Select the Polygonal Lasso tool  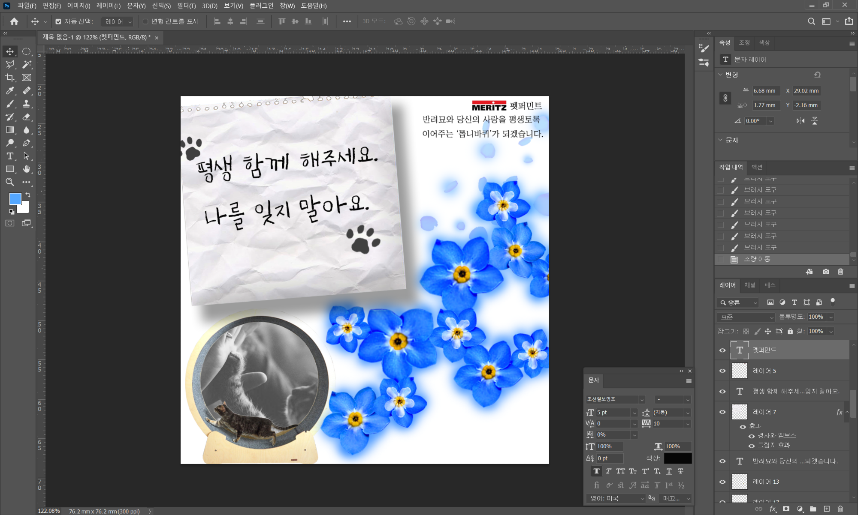tap(10, 64)
